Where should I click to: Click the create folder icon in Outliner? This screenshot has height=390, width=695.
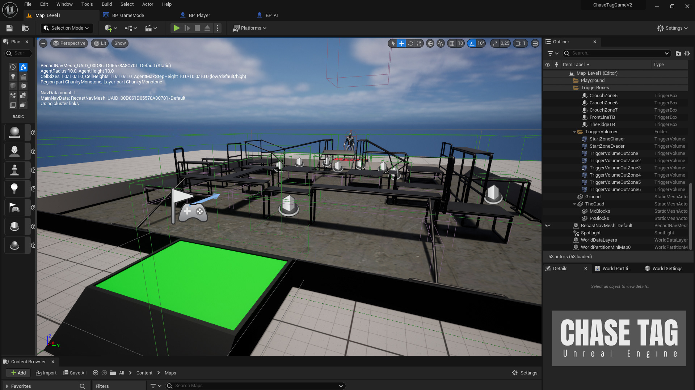678,53
